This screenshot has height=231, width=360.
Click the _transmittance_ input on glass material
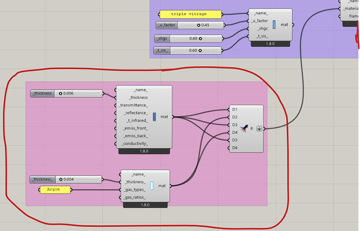pos(134,105)
